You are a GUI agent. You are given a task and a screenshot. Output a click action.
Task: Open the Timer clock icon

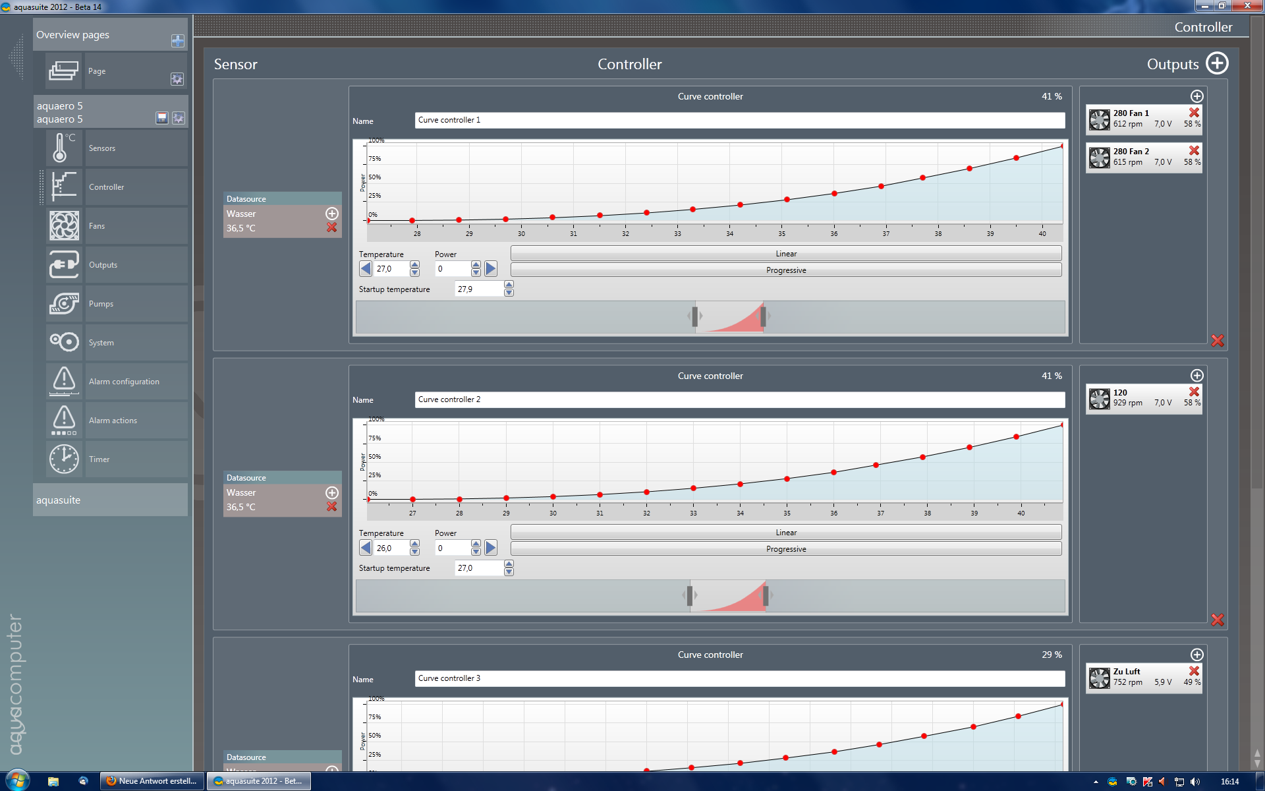(x=63, y=459)
